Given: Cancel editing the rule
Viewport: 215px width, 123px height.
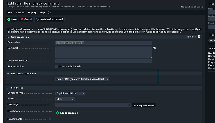Looking at the screenshot, I should pyautogui.click(x=26, y=19).
